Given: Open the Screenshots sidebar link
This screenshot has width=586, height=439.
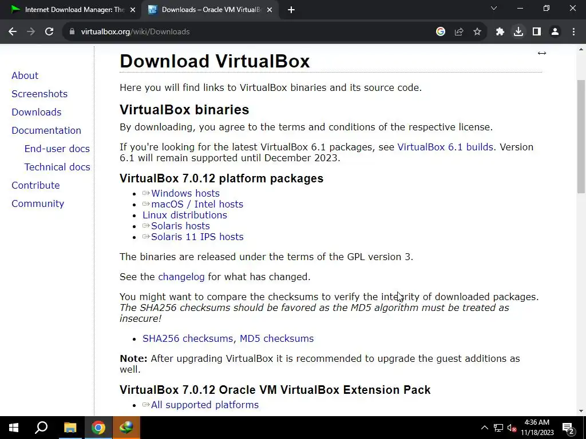Looking at the screenshot, I should pyautogui.click(x=39, y=94).
